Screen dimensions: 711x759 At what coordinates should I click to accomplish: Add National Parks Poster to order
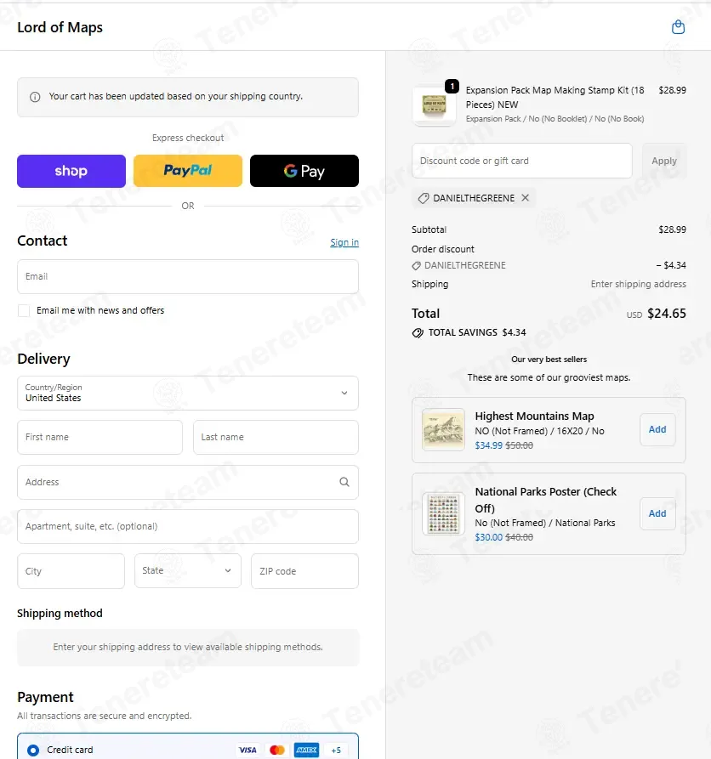pyautogui.click(x=657, y=513)
